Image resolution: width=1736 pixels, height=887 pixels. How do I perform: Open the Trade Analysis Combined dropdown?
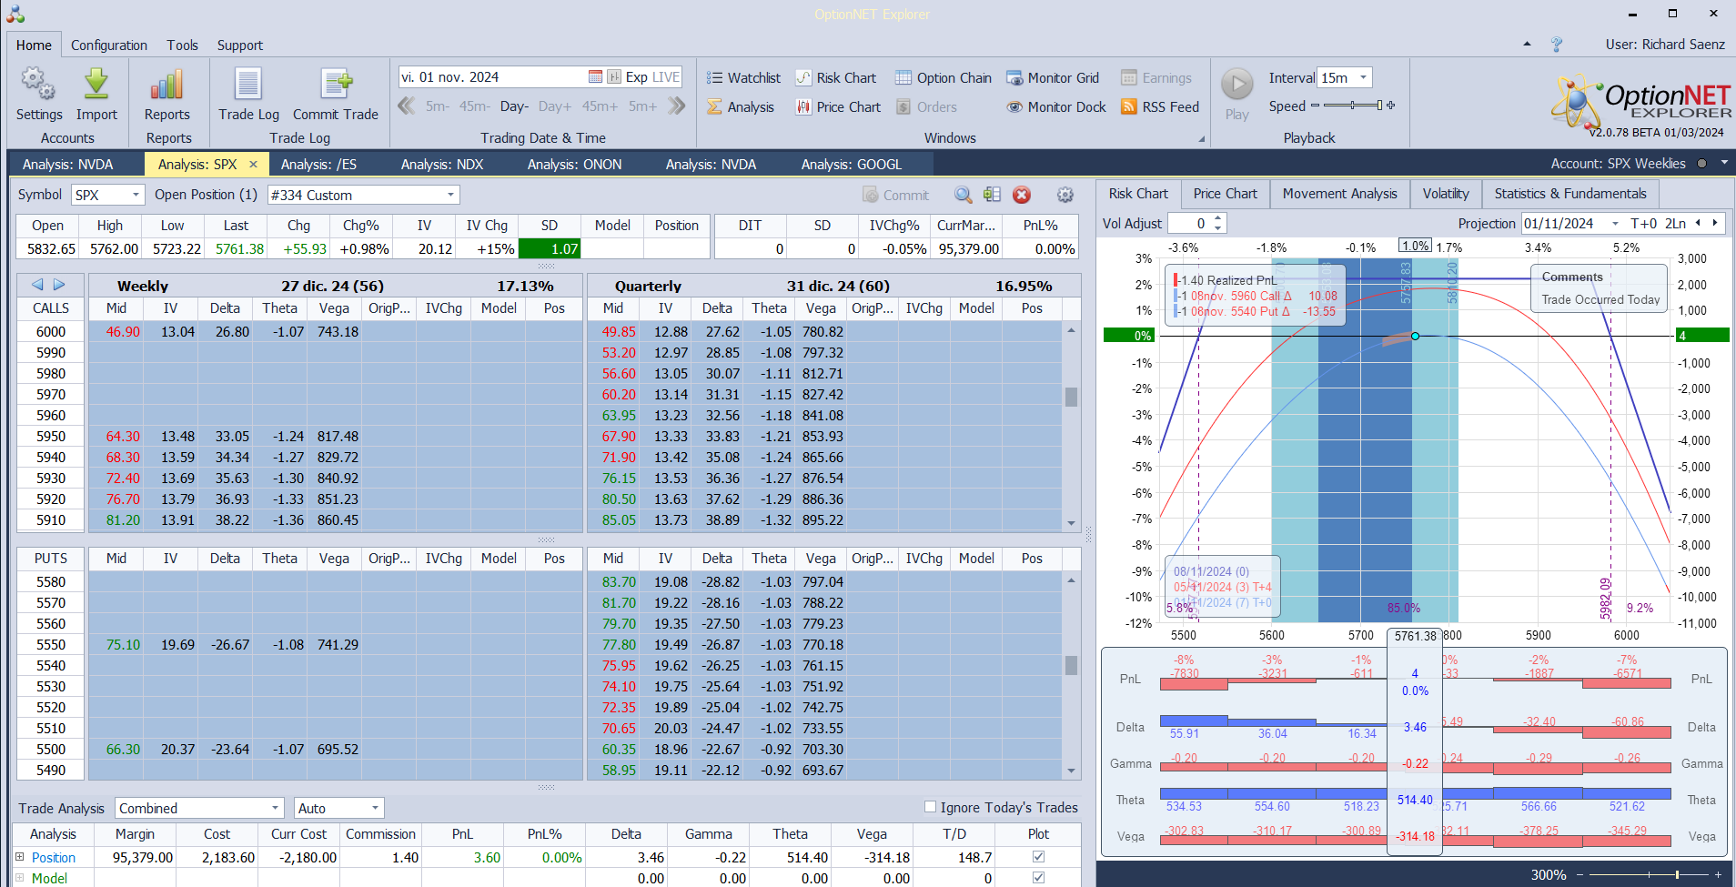click(275, 808)
